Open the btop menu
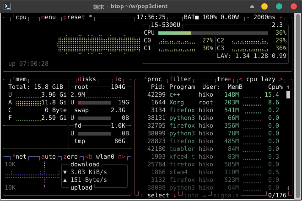The image size is (302, 201). point(49,17)
